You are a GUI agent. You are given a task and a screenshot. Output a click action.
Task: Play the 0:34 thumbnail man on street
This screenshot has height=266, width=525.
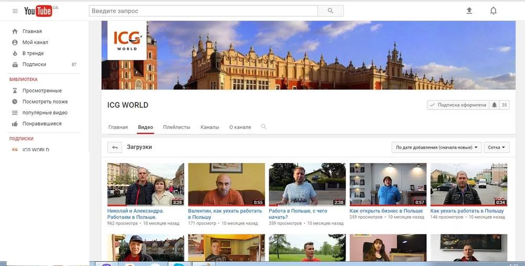click(x=469, y=184)
